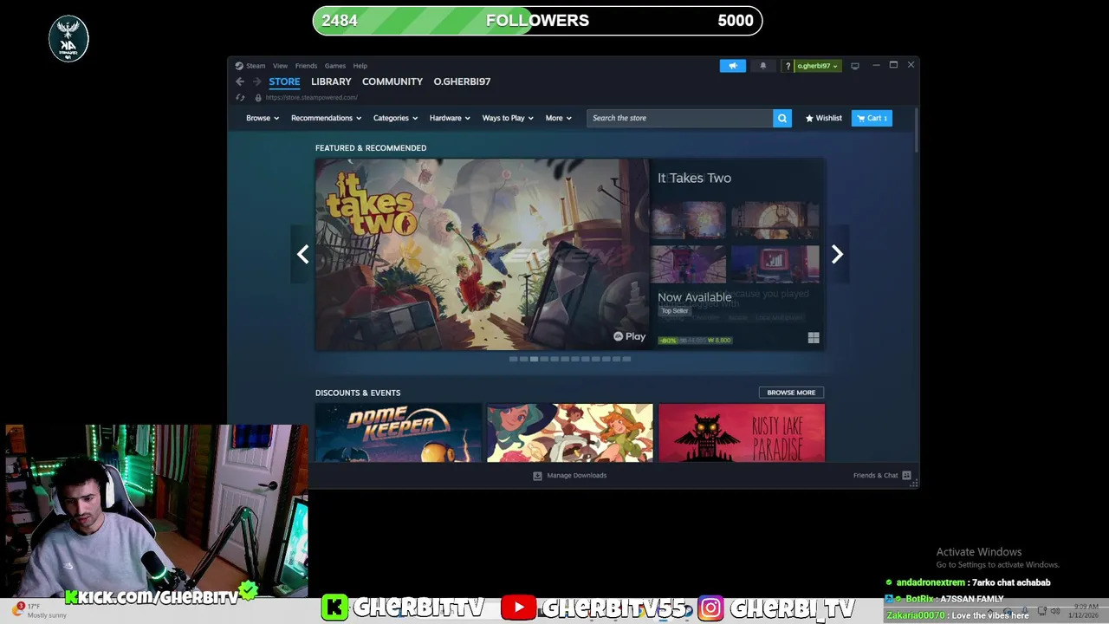1109x624 pixels.
Task: View the clock tower screenshot of It Takes Two
Action: pos(775,221)
